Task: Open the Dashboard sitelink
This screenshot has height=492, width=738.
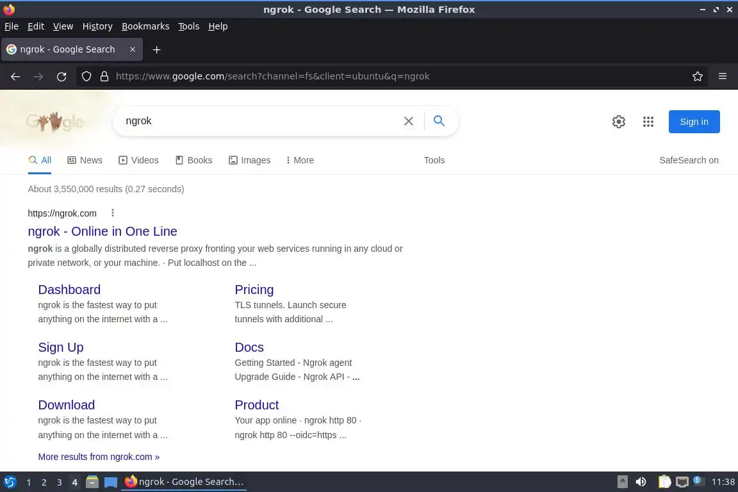Action: tap(69, 290)
